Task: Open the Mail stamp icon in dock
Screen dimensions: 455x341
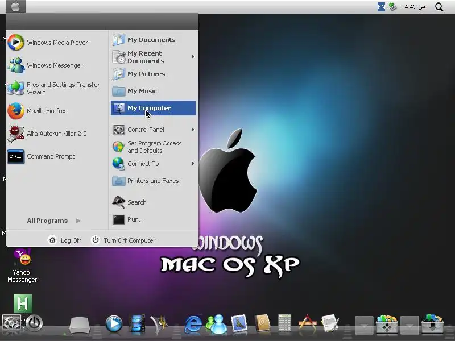Action: pyautogui.click(x=239, y=323)
